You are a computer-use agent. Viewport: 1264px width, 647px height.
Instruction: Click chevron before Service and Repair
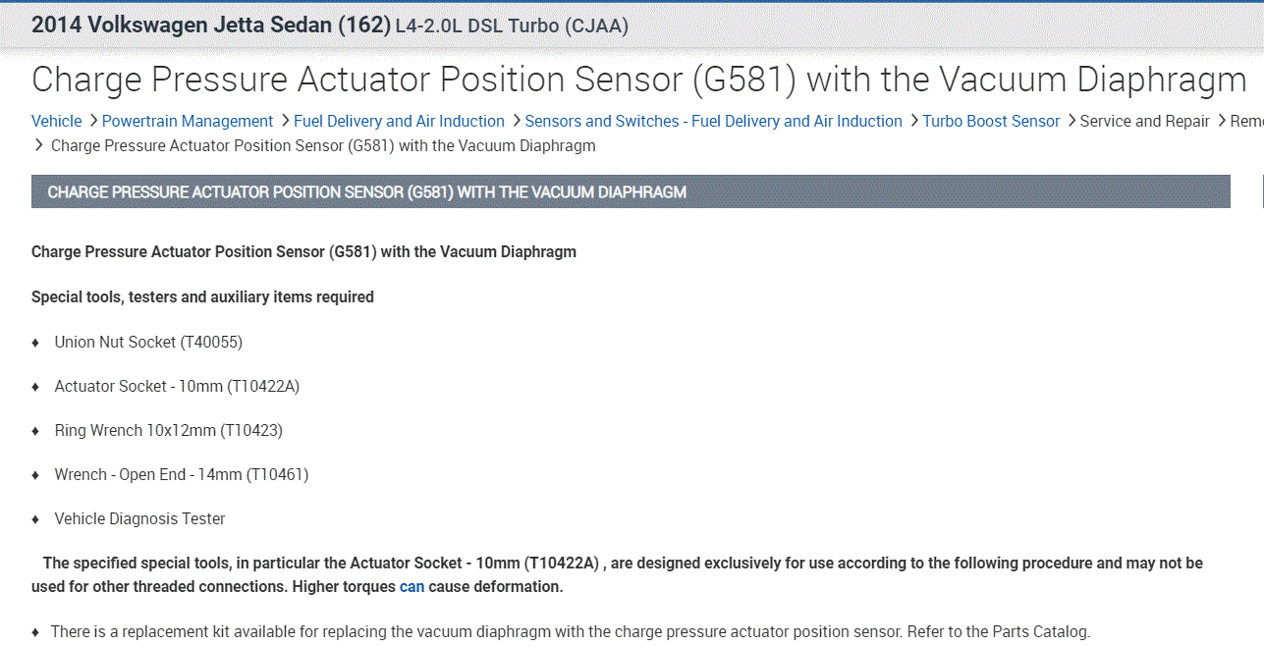1071,121
